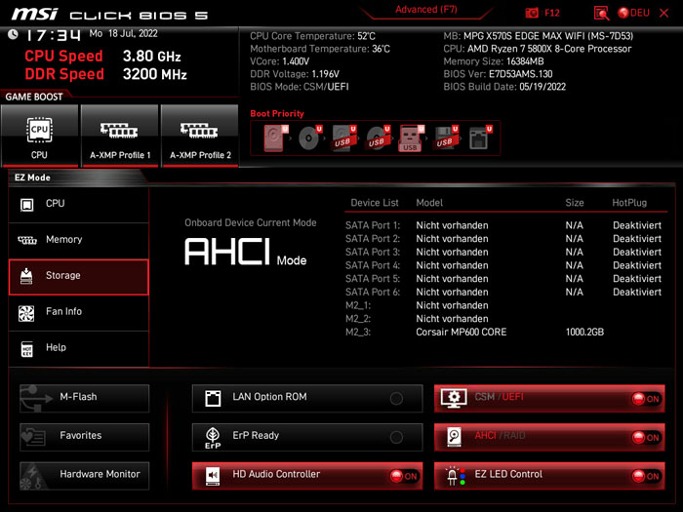The image size is (683, 512).
Task: Launch M-Flash utility
Action: click(x=85, y=398)
